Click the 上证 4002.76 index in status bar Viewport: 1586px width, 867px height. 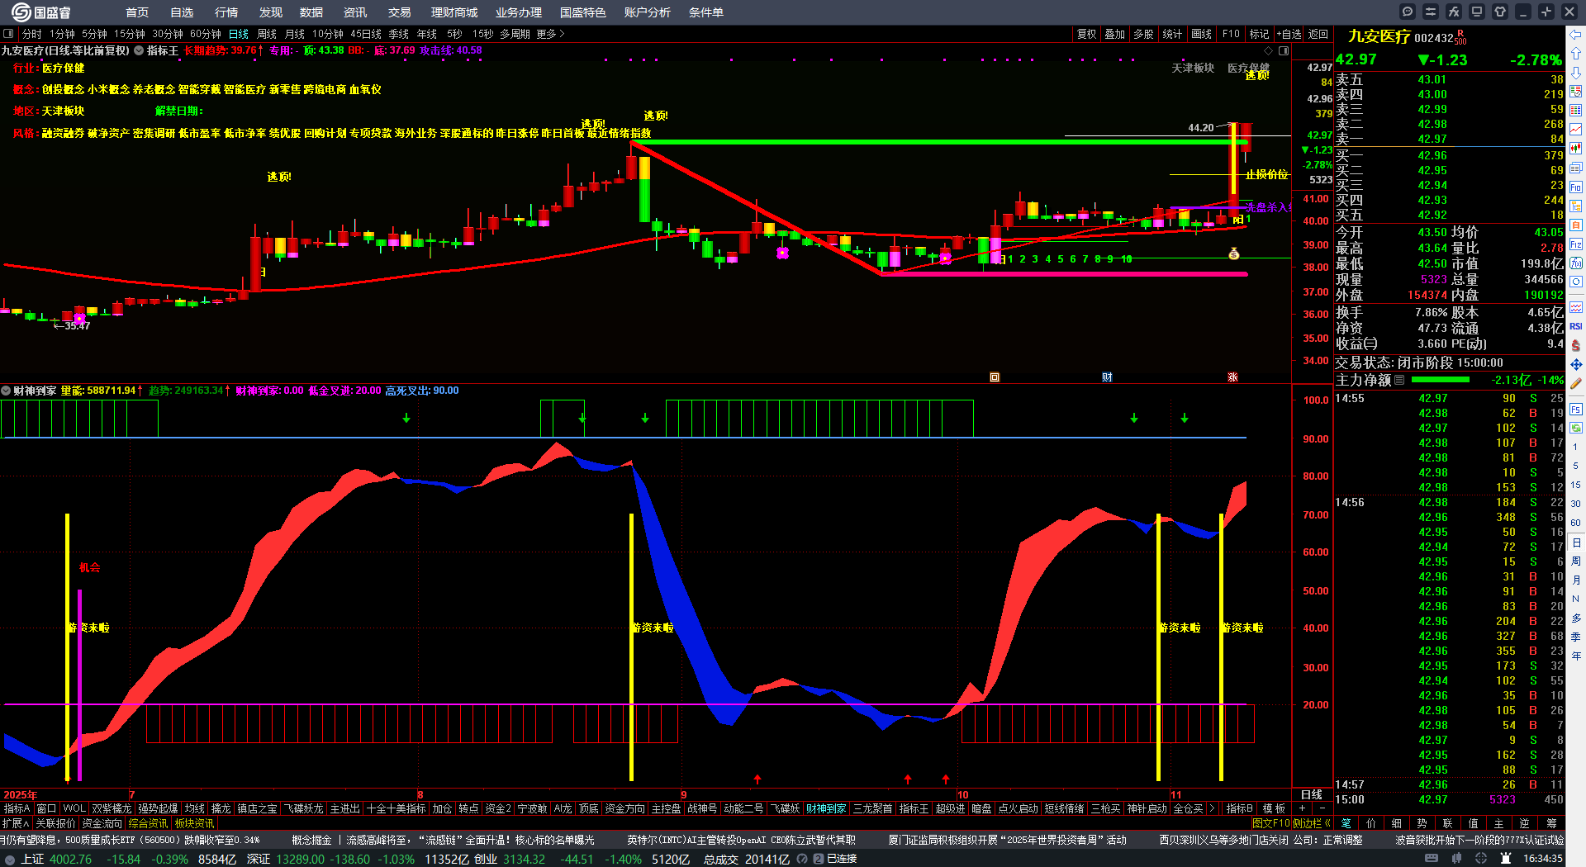pyautogui.click(x=56, y=859)
